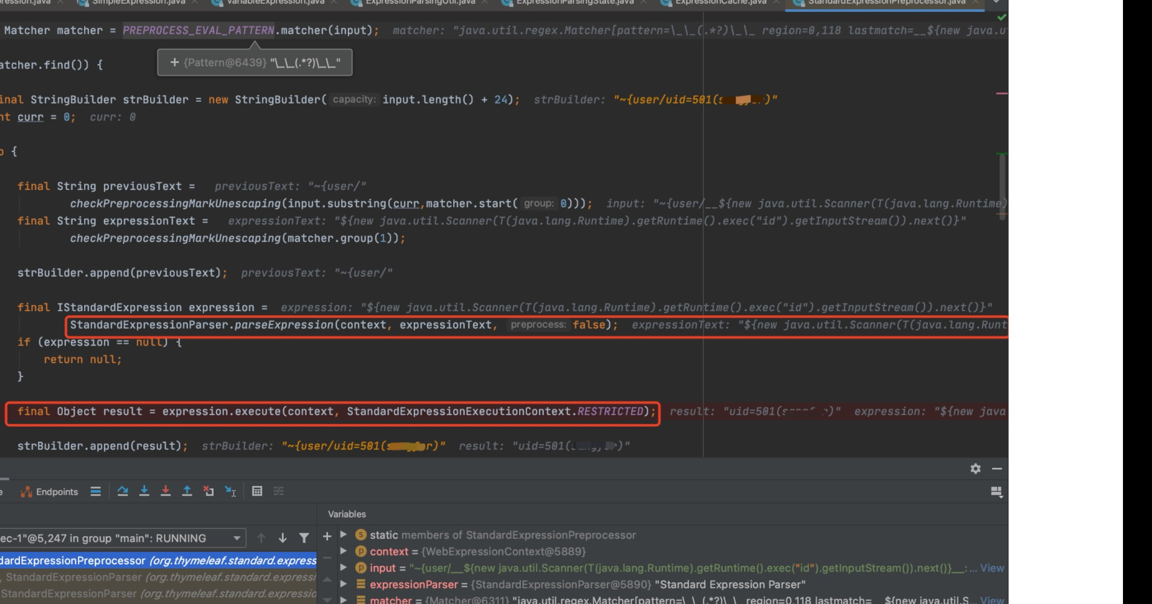Image resolution: width=1152 pixels, height=604 pixels.
Task: Click the matcher.group(1) call
Action: [x=339, y=238]
